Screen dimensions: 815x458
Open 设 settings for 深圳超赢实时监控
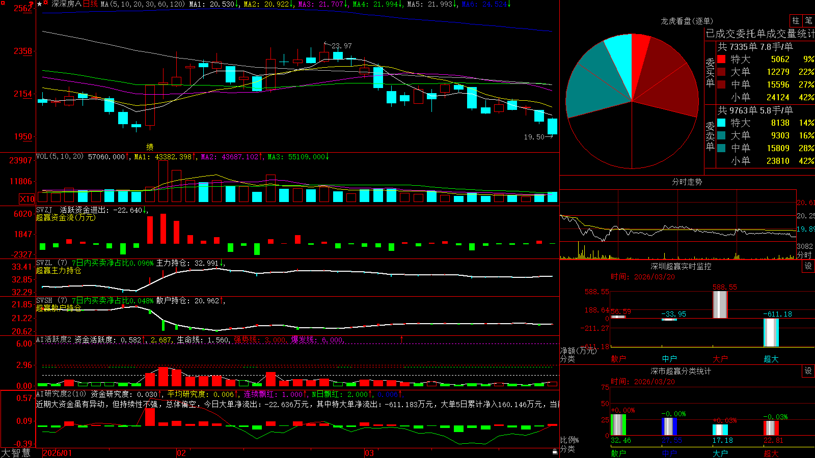click(808, 266)
